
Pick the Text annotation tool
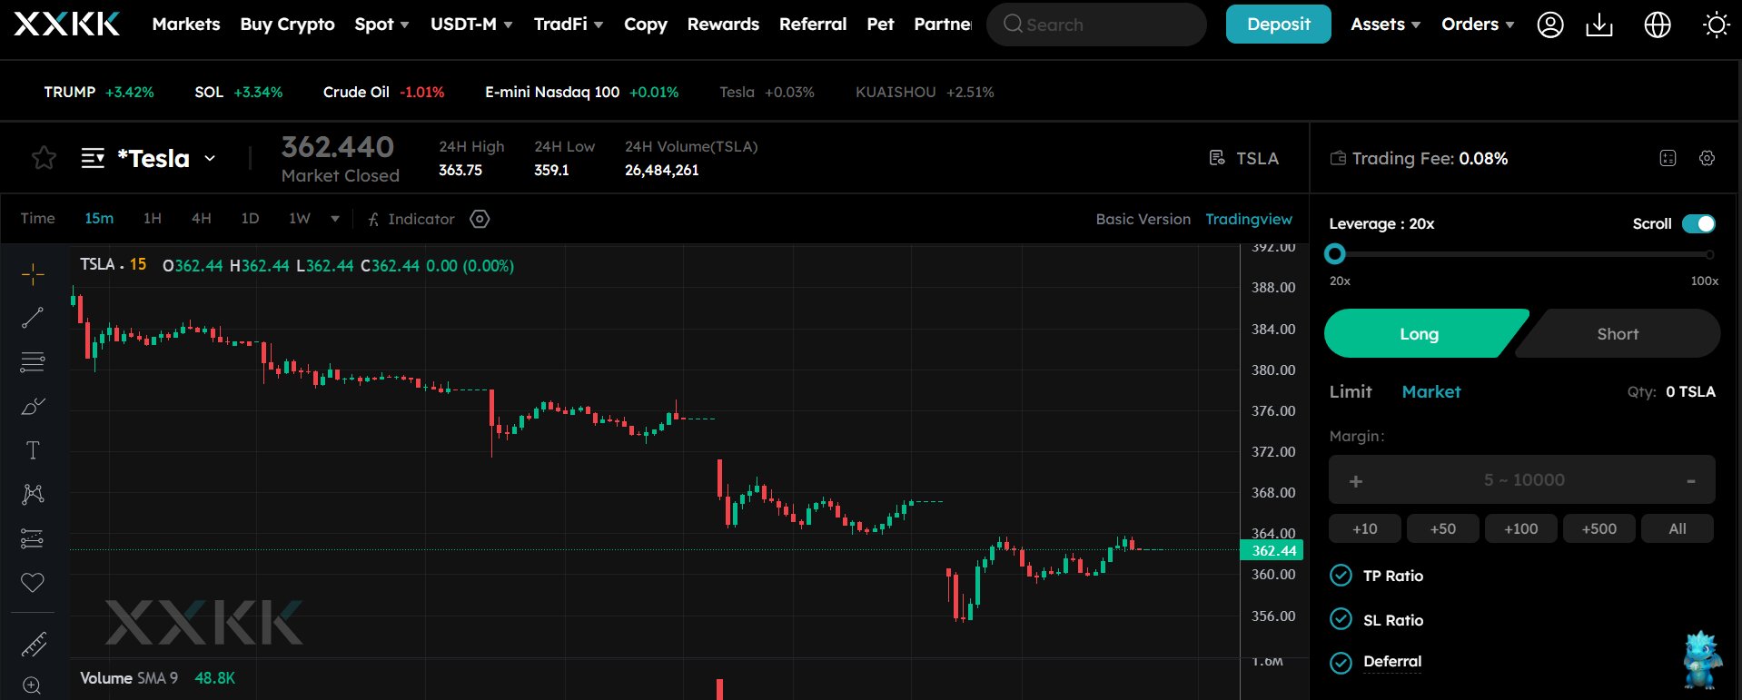[33, 450]
